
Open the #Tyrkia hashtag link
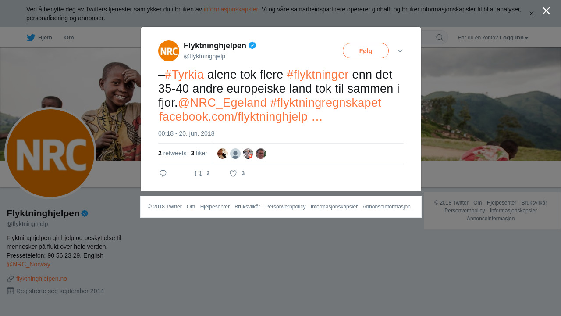pyautogui.click(x=185, y=75)
